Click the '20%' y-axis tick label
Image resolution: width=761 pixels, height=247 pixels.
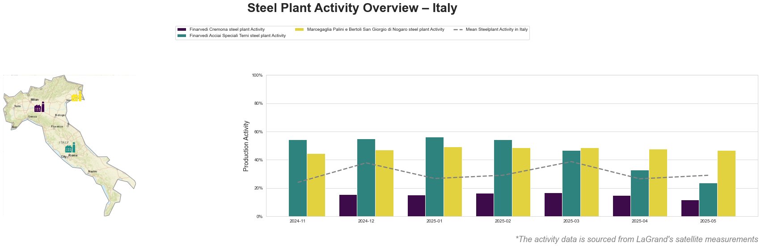point(258,188)
